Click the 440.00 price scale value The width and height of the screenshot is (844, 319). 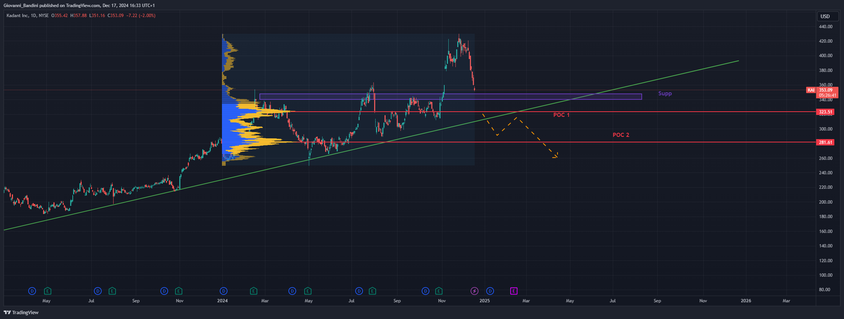pyautogui.click(x=825, y=27)
